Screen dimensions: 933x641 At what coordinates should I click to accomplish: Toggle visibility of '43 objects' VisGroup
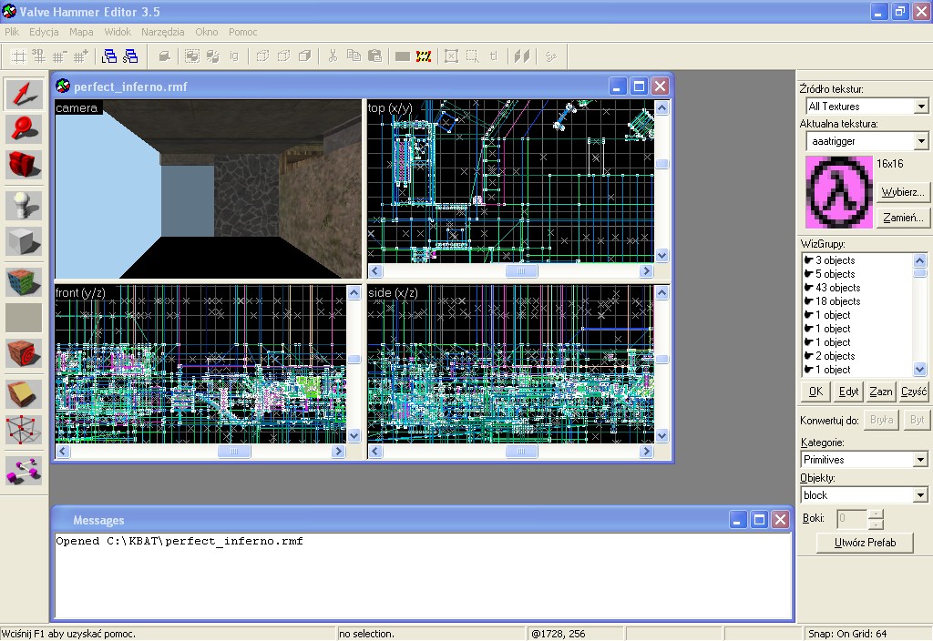point(809,288)
